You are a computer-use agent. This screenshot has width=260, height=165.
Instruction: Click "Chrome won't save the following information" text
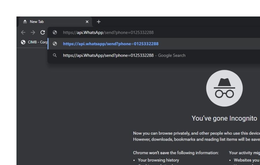coord(176,153)
